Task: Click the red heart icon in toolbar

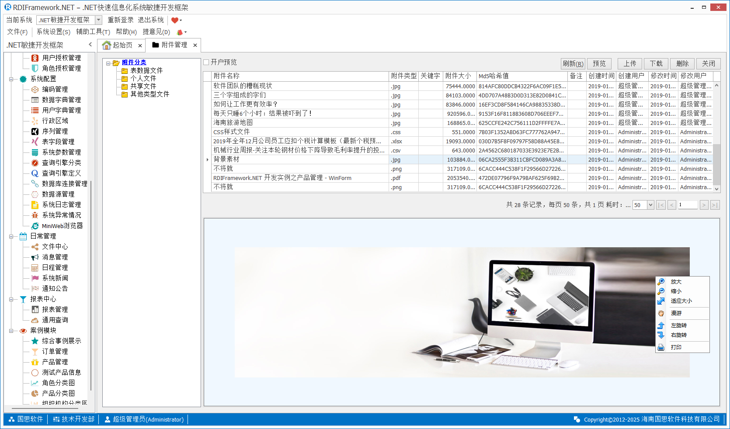Action: [174, 20]
